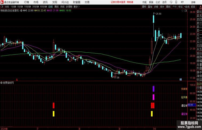Click the 叠加 overlay button
The image size is (202, 130).
(x=150, y=7)
